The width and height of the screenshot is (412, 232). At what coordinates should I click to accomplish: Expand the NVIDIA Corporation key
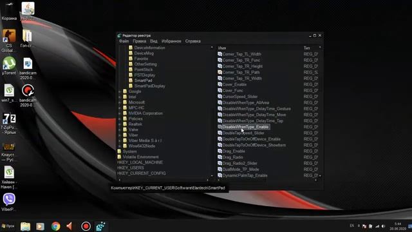click(120, 113)
